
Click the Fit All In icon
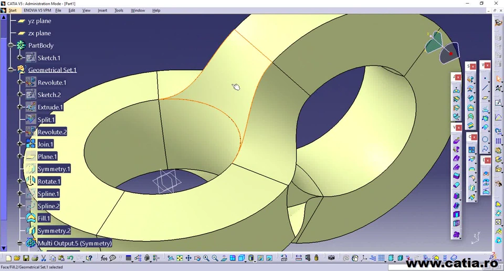tap(180, 258)
